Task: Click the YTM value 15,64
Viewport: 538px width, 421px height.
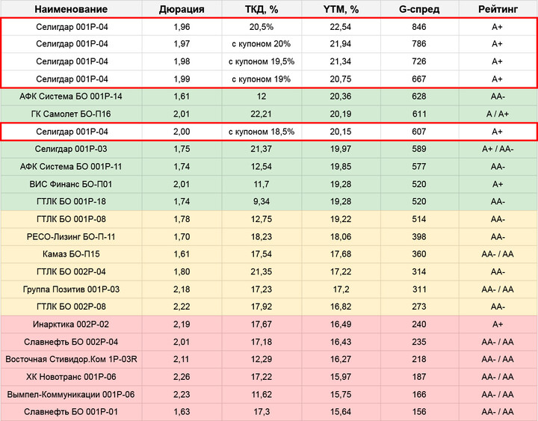Action: [341, 412]
